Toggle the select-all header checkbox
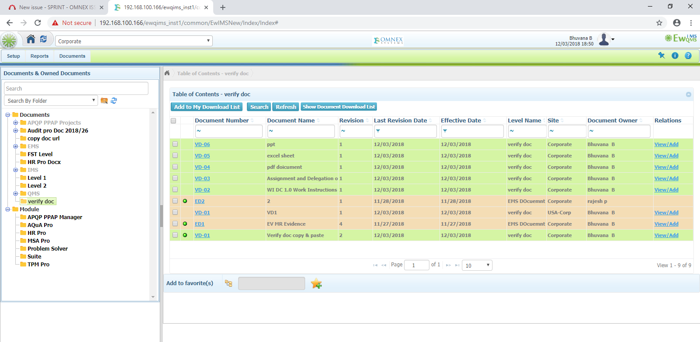This screenshot has width=700, height=342. (173, 121)
